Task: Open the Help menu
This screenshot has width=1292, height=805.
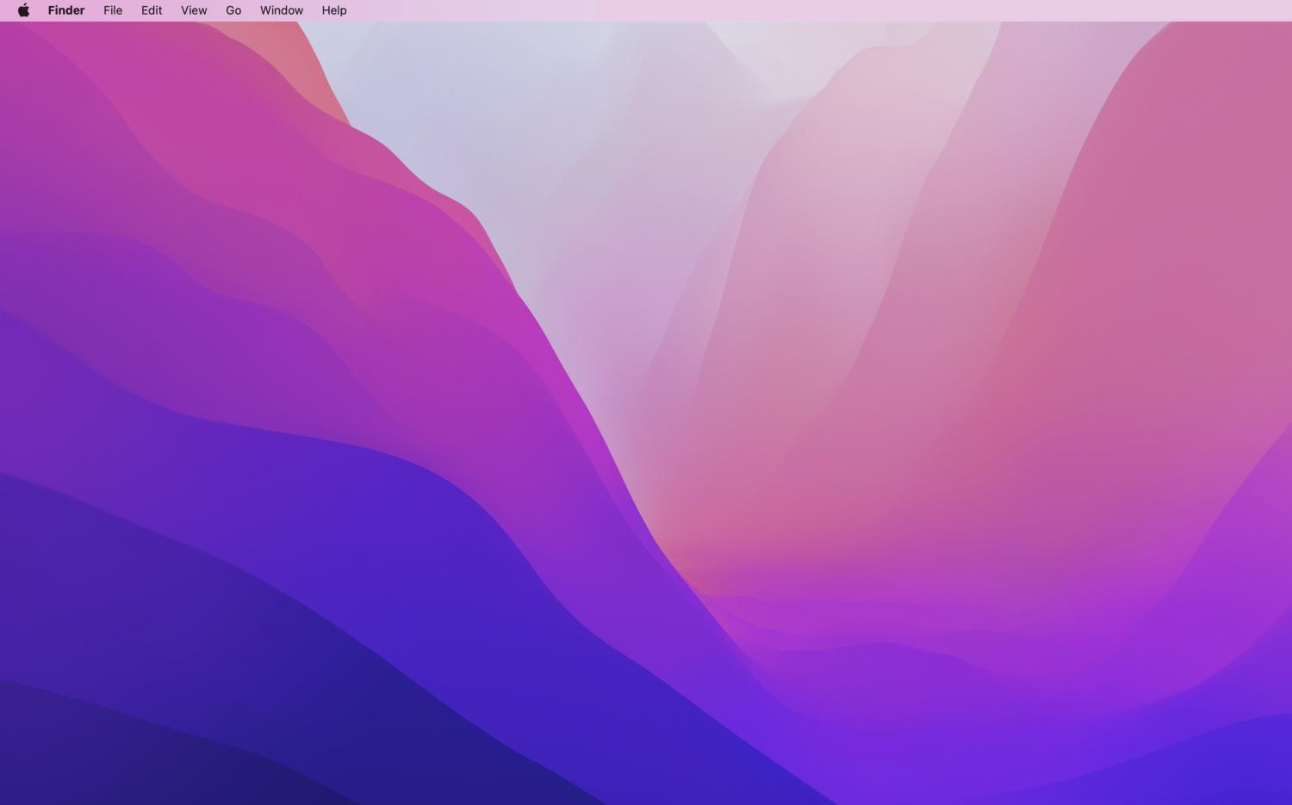Action: click(334, 10)
